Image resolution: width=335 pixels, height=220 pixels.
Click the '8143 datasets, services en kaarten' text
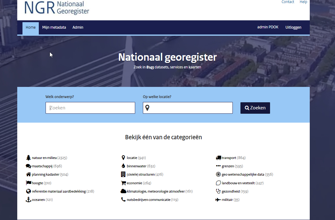[x=173, y=67]
